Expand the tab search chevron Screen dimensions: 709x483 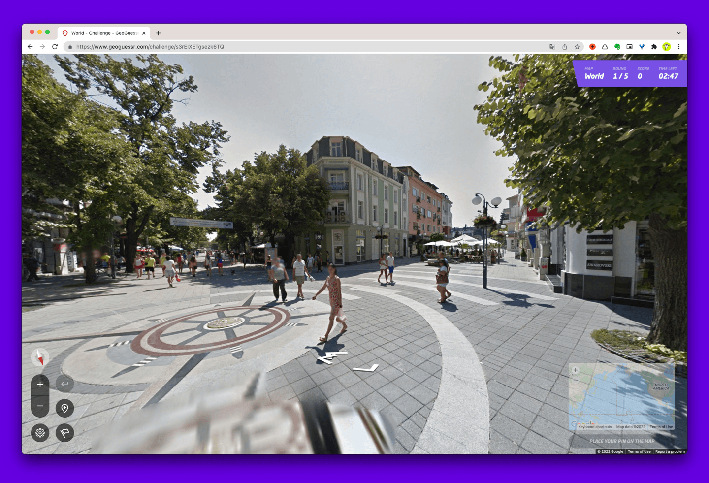click(x=678, y=33)
